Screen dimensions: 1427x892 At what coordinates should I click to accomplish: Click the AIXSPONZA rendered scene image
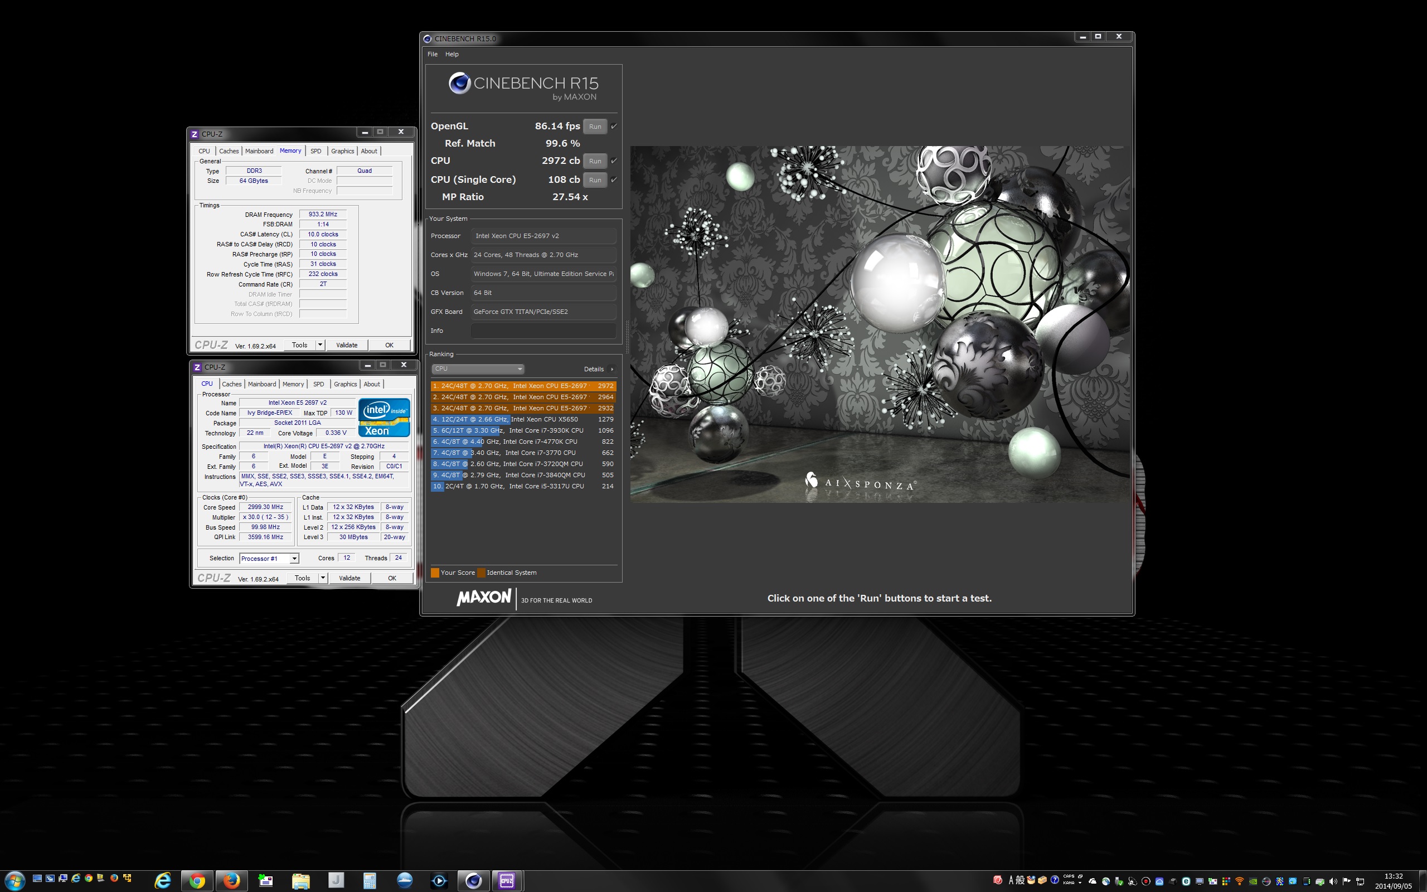coord(880,324)
